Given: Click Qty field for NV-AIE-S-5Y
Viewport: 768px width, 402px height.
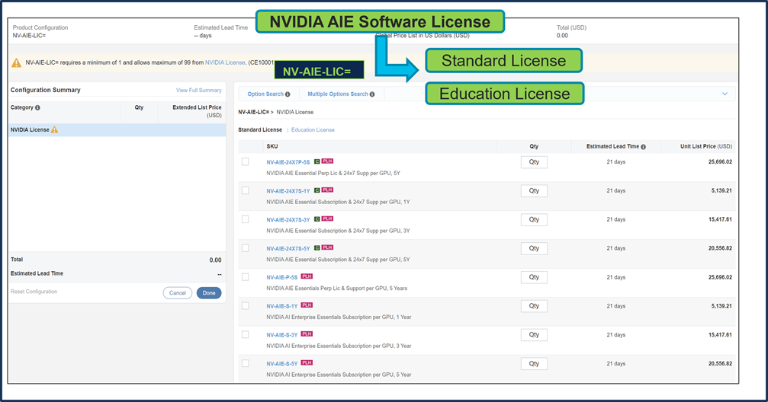Looking at the screenshot, I should [x=534, y=364].
